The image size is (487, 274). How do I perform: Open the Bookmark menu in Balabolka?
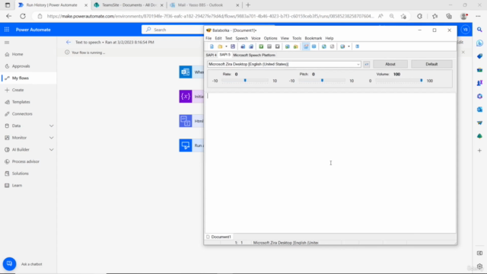coord(313,38)
